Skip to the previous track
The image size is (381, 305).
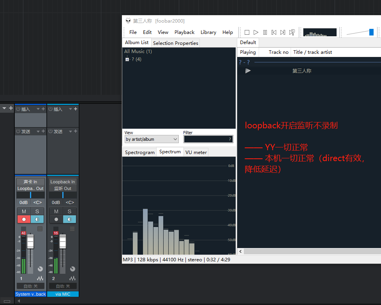[274, 32]
